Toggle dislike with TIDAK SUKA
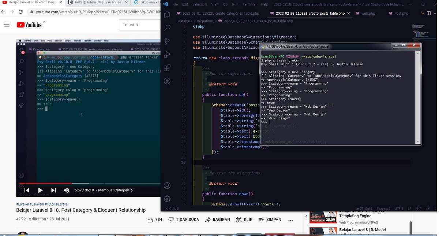The width and height of the screenshot is (439, 236). [183, 220]
